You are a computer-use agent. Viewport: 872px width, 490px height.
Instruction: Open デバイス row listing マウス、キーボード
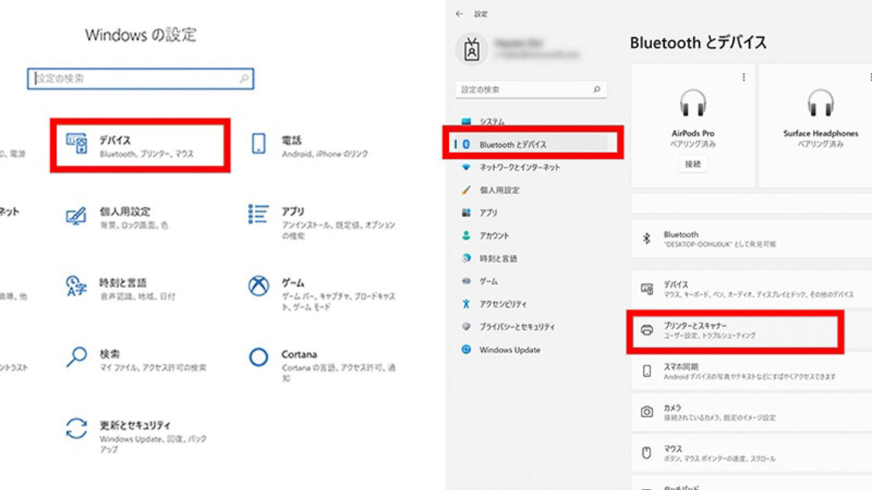tap(751, 289)
